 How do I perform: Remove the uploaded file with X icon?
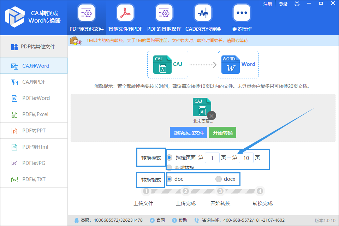pyautogui.click(x=212, y=116)
